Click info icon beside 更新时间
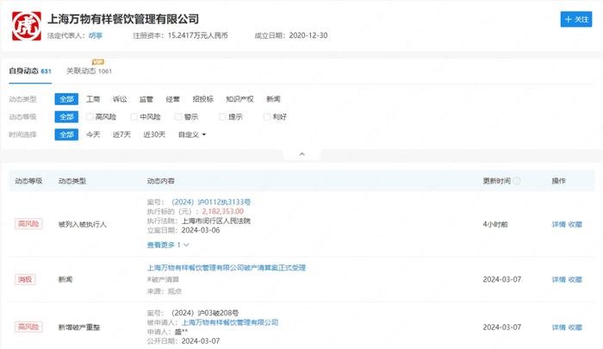603x349 pixels. coord(517,181)
